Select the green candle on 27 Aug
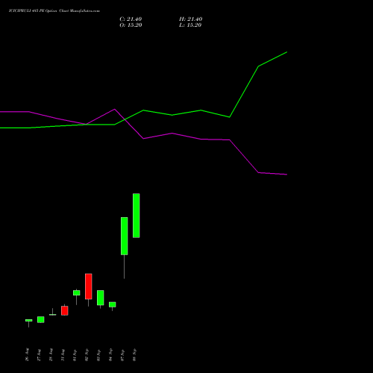Image resolution: width=373 pixels, height=373 pixels. point(40,319)
